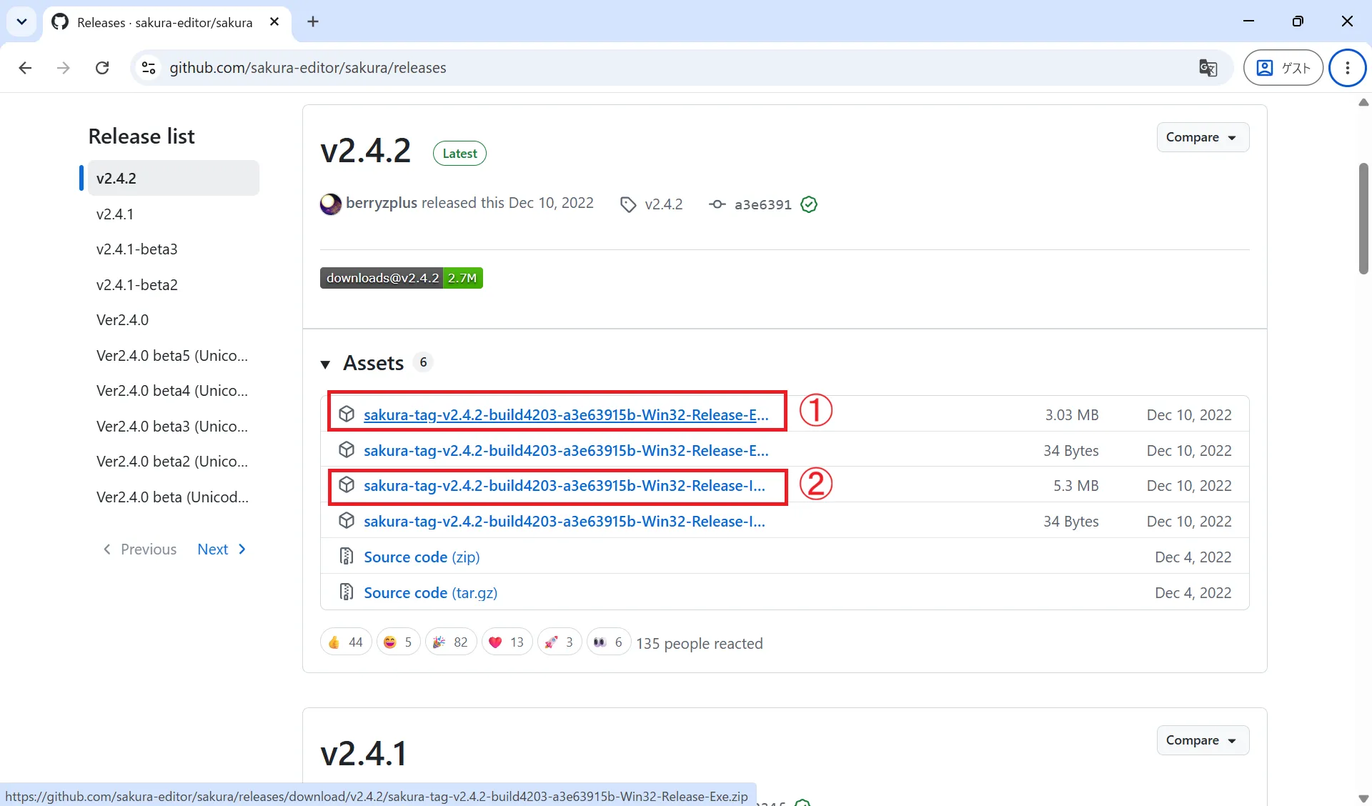The width and height of the screenshot is (1372, 806).
Task: Select v2.4.1 in the Release list
Action: [115, 214]
